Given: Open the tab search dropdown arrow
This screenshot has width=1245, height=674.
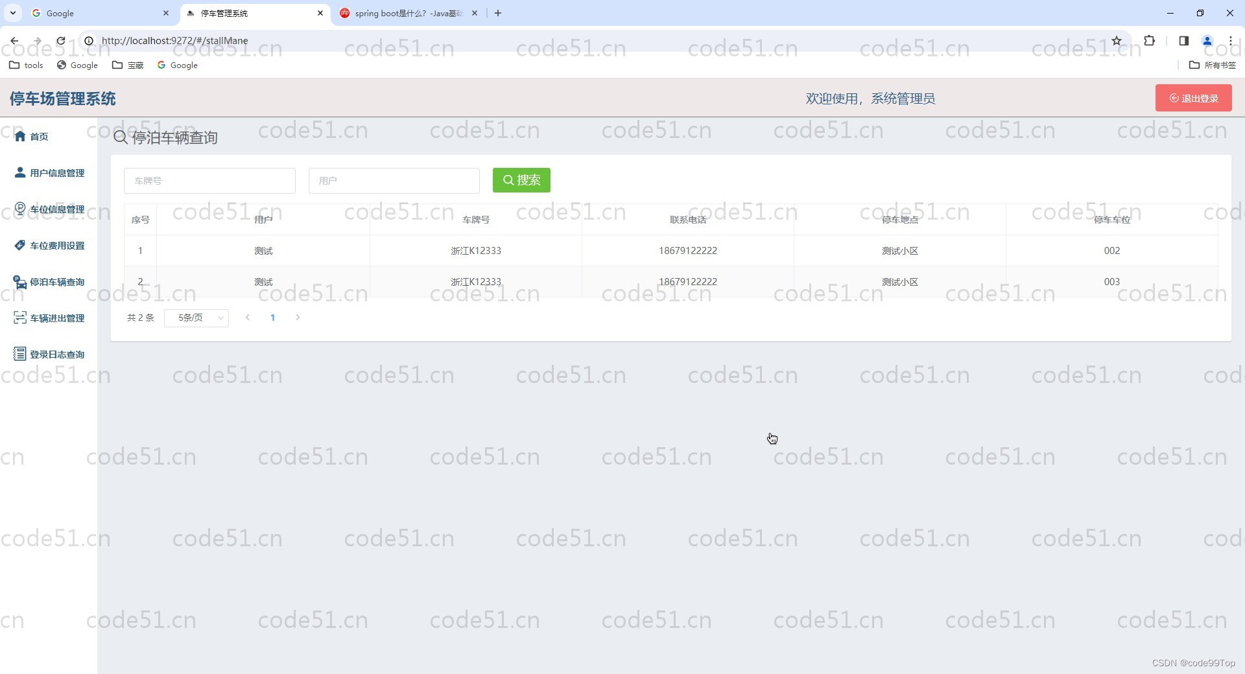Looking at the screenshot, I should [x=12, y=13].
